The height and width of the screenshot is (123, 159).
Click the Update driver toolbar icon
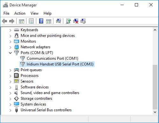tap(68, 21)
